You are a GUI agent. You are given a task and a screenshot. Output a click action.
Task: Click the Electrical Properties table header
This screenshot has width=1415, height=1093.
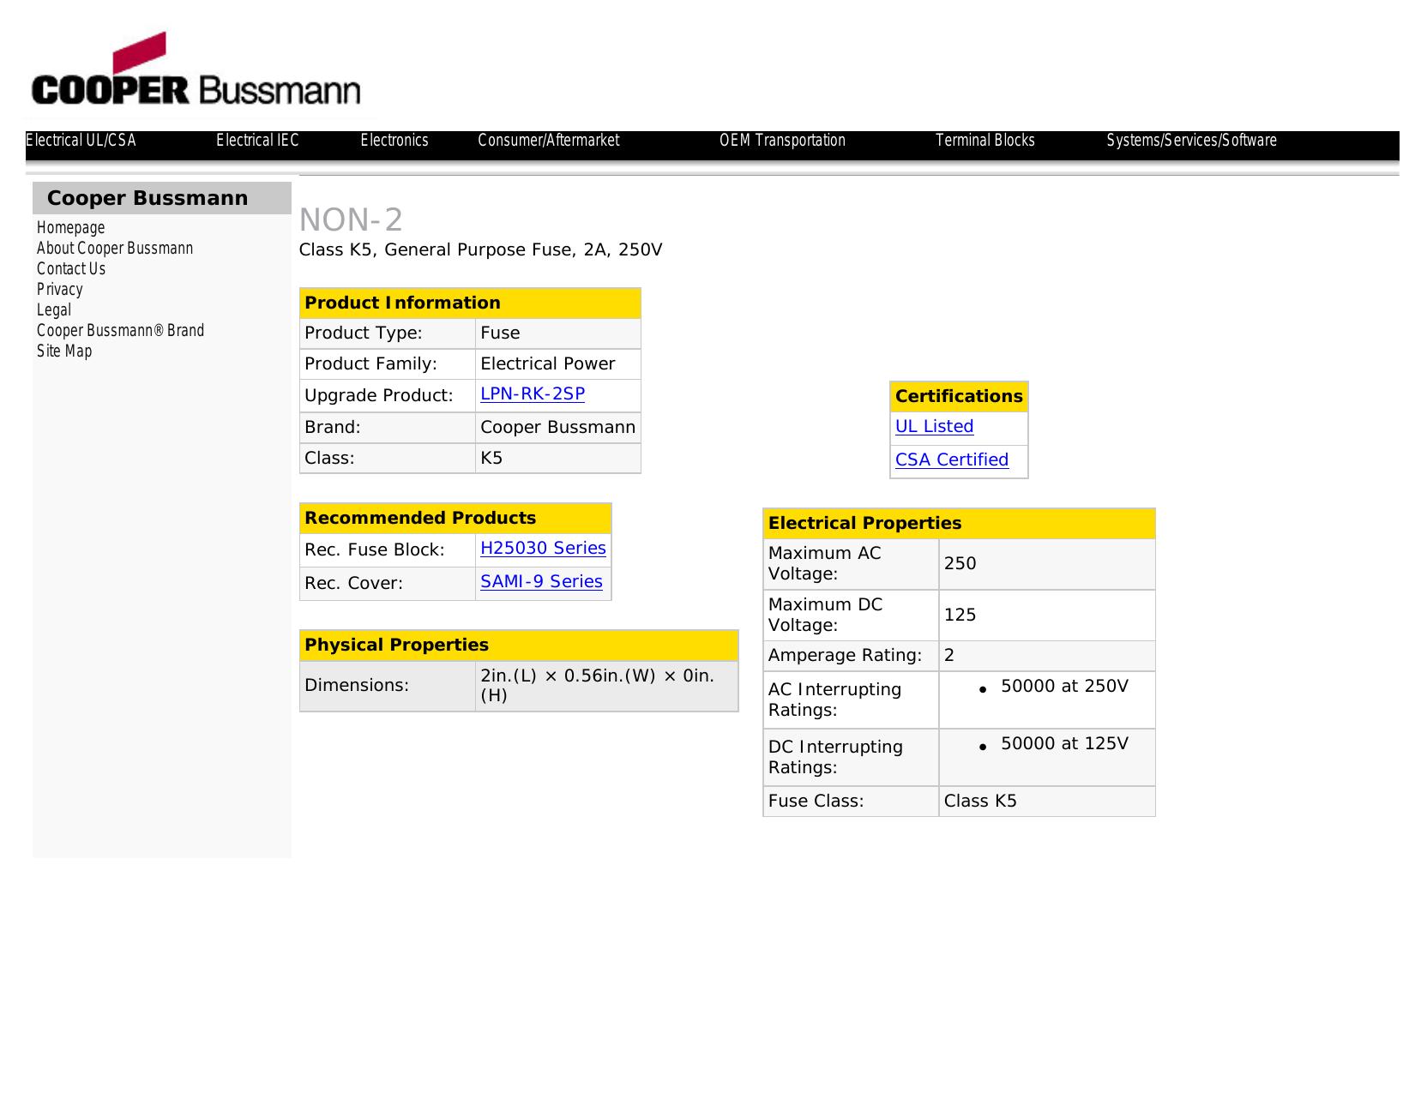pos(959,524)
